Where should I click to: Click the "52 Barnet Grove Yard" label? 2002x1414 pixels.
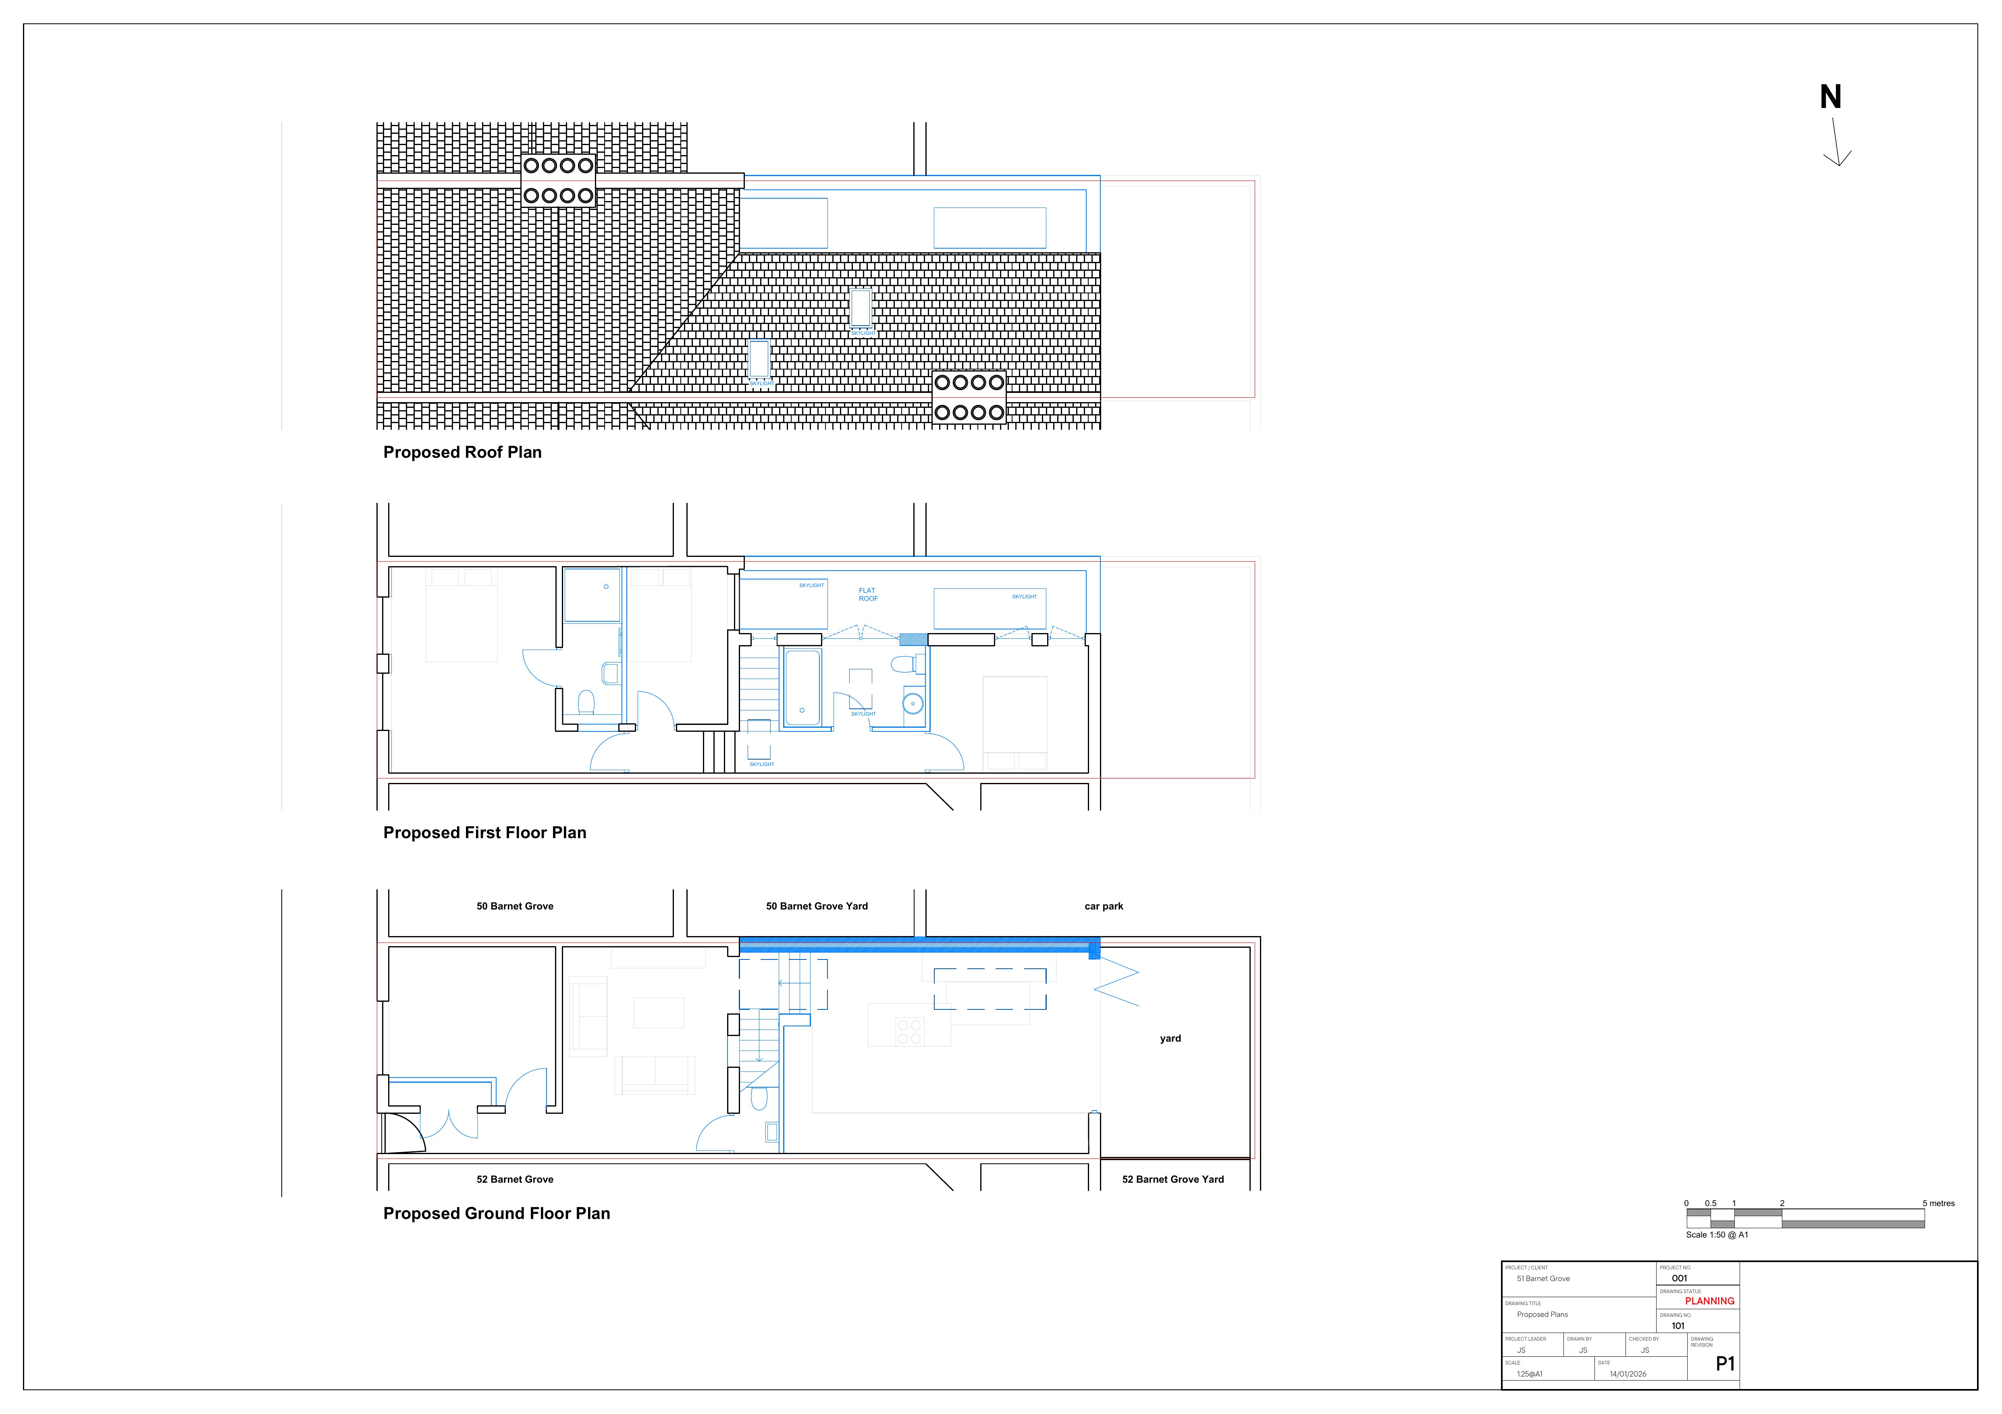[1174, 1179]
